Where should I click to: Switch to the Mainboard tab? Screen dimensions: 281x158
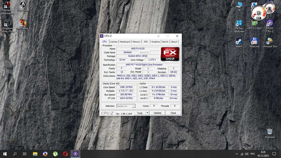pyautogui.click(x=125, y=42)
